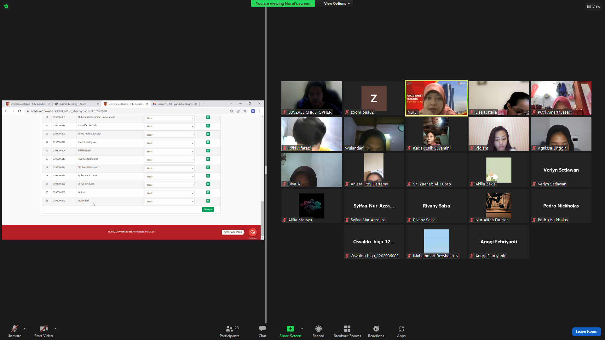Switch to the first Universitas Bakrie tab

(x=28, y=104)
